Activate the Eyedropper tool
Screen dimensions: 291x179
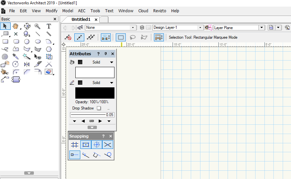[x=16, y=57]
